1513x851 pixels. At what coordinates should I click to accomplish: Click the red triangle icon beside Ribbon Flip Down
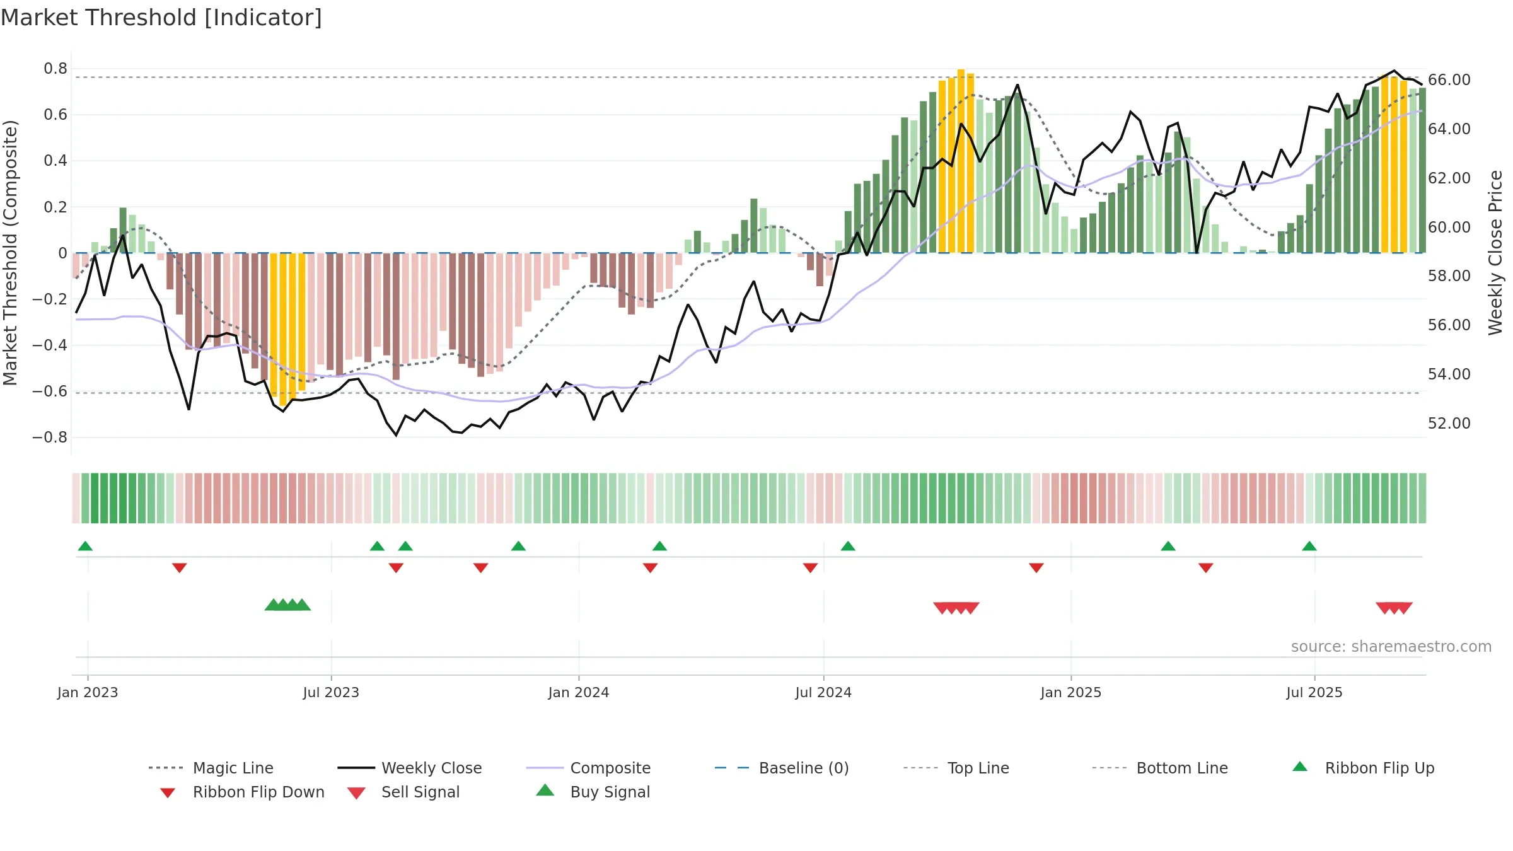[168, 793]
